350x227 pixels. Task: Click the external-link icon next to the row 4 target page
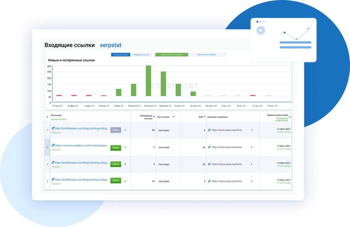209,181
